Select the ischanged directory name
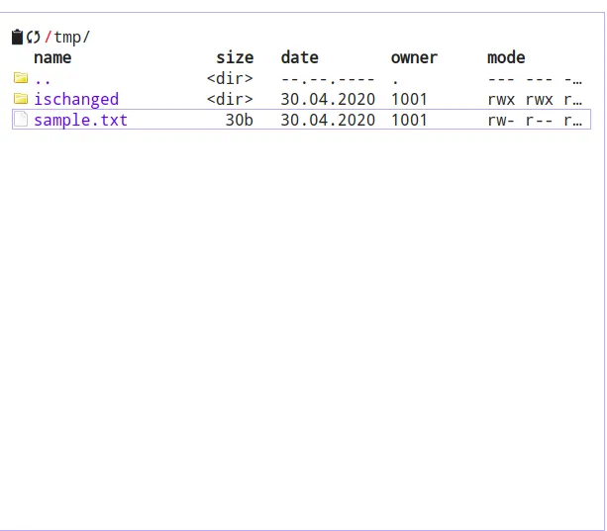Screen dimensions: 607x531 pyautogui.click(x=76, y=99)
